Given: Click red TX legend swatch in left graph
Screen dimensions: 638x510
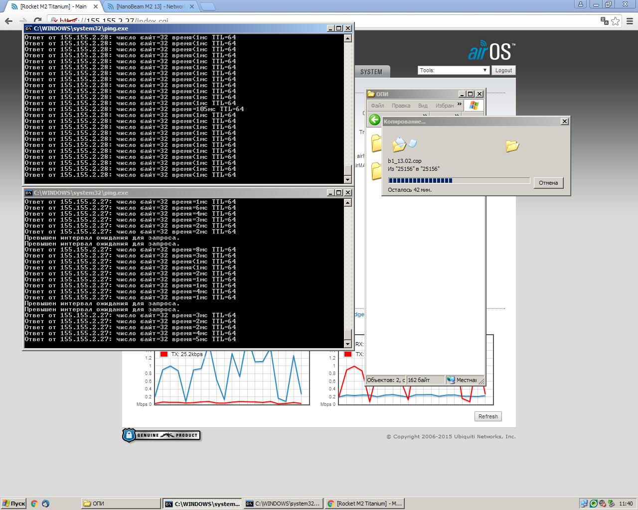Looking at the screenshot, I should click(164, 354).
